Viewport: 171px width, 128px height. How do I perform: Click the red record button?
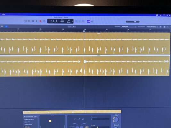point(40,21)
